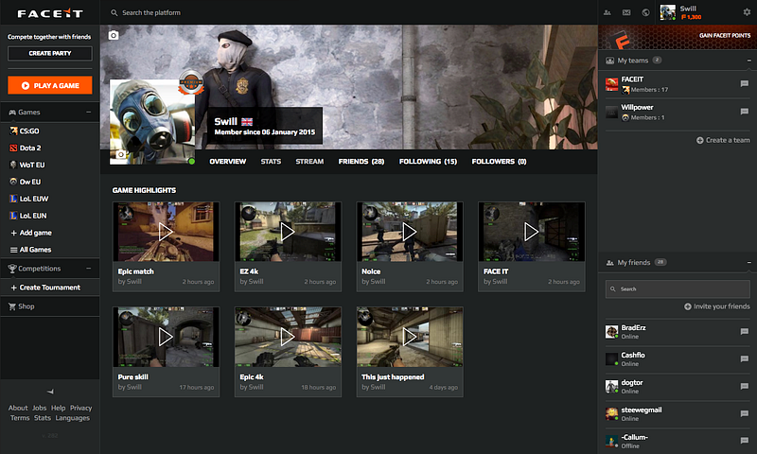Change cover photo via camera icon
The height and width of the screenshot is (454, 757).
point(114,35)
